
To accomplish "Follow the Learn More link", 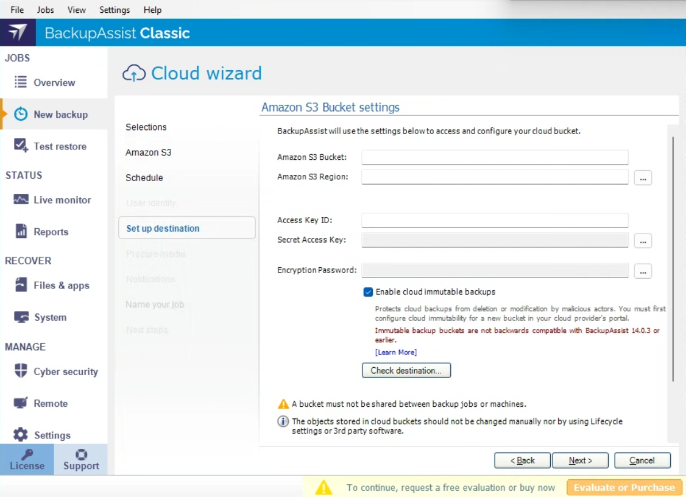I will 396,352.
